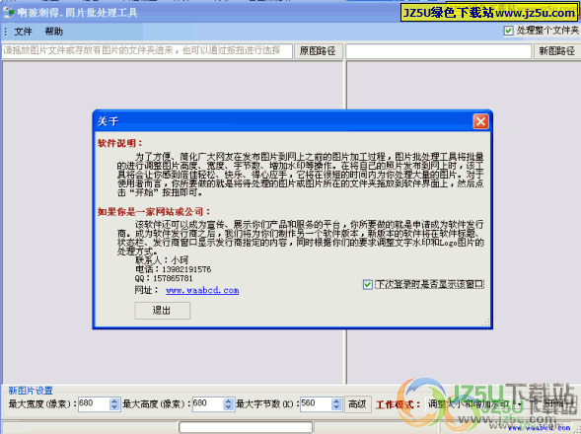Toggle 下次登录时是否显示该窗口 checkbox
This screenshot has height=434, width=581.
click(x=367, y=285)
